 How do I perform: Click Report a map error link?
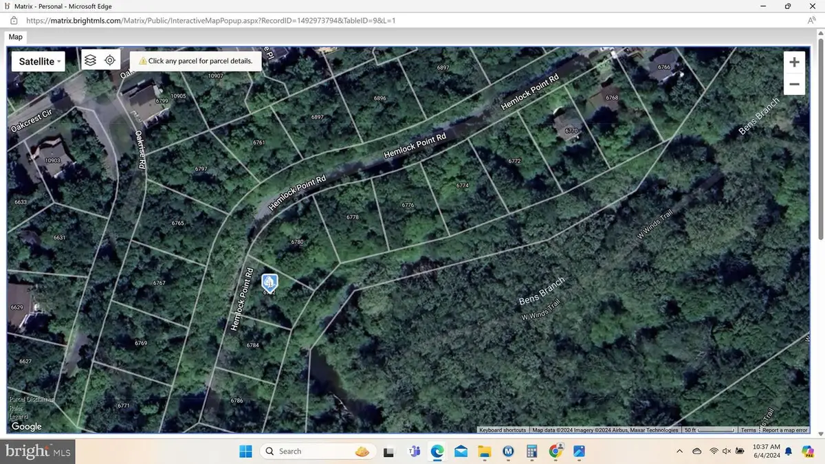click(x=784, y=430)
